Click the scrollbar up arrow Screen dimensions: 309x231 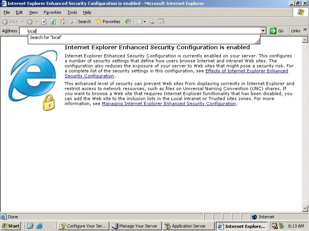[305, 40]
